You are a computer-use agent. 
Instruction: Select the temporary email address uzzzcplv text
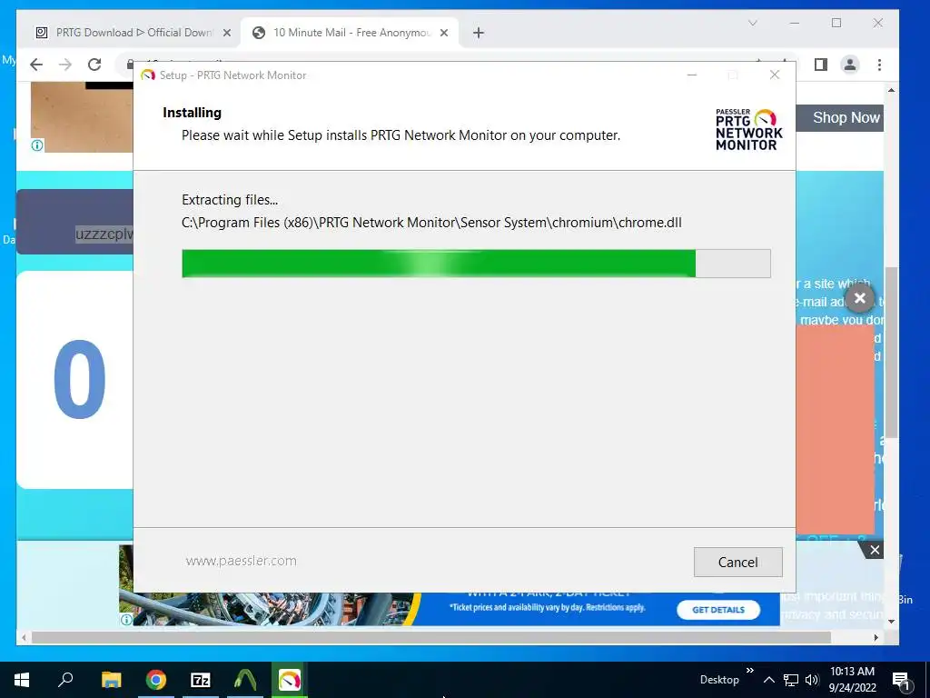point(104,234)
